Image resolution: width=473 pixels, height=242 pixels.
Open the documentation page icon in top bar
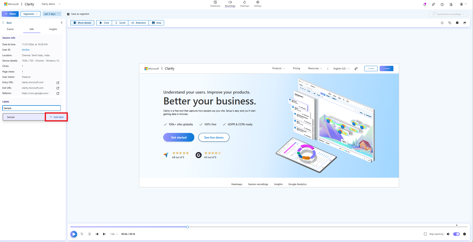(x=451, y=4)
